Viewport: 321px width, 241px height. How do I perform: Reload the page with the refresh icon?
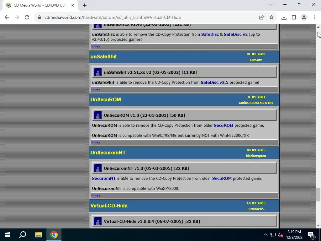[x=27, y=18]
